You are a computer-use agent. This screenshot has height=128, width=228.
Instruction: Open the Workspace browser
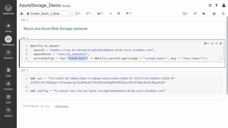[8, 41]
